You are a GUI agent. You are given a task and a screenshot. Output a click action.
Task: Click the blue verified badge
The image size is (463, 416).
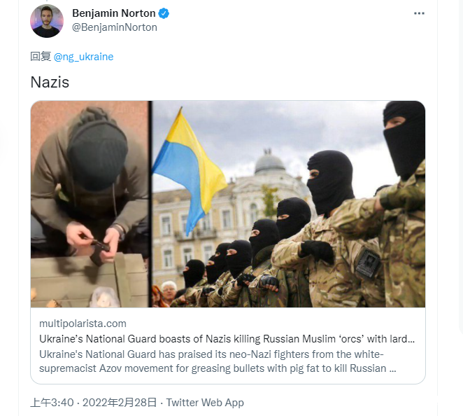[x=164, y=13]
